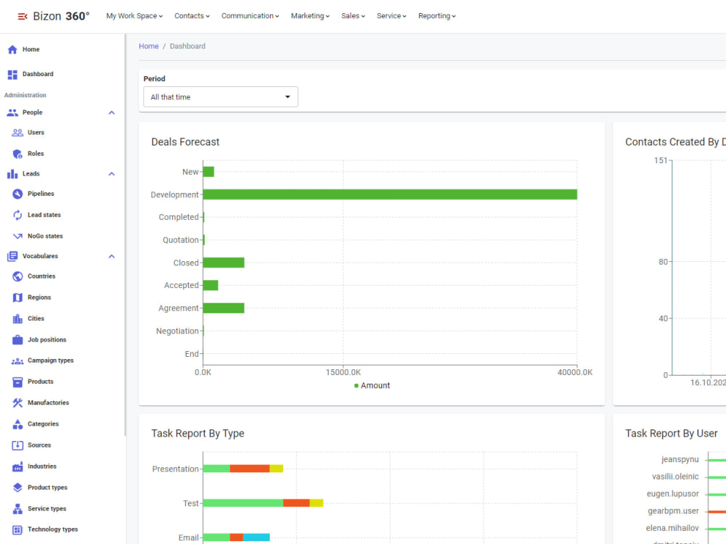
Task: Collapse the People section chevron
Action: 112,113
